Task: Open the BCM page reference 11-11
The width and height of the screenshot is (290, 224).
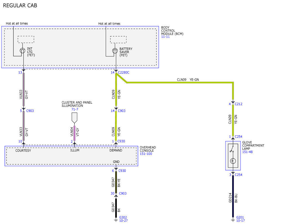Action: tap(165, 37)
